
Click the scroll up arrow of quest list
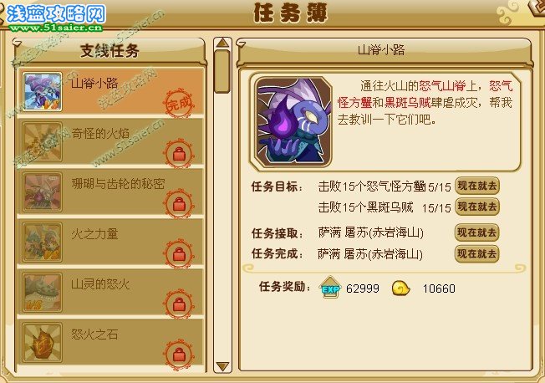click(222, 43)
